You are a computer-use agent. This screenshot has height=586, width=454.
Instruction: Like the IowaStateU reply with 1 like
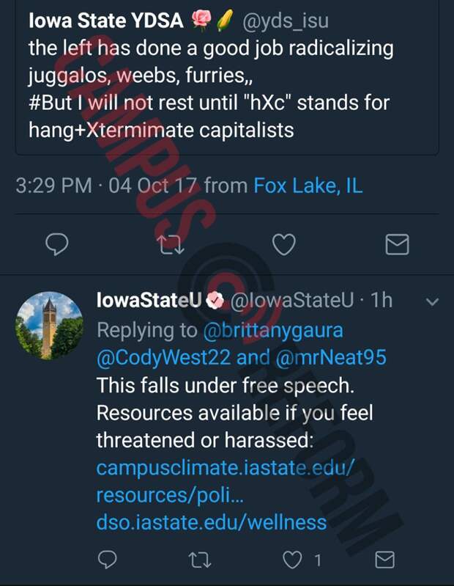tap(292, 560)
